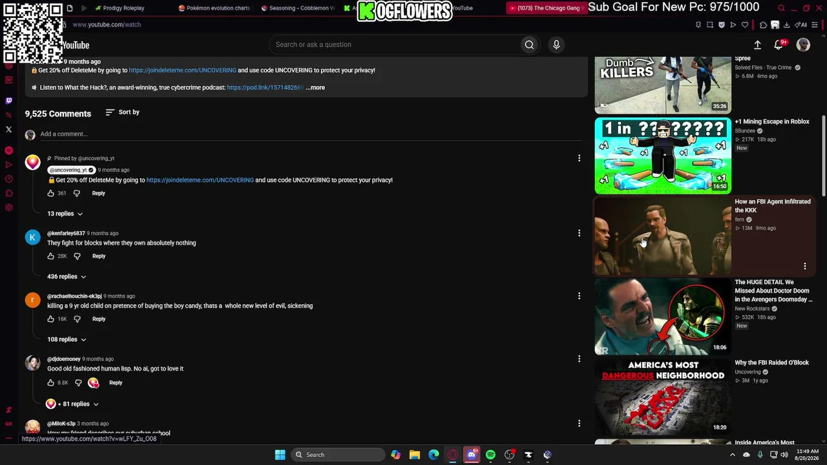This screenshot has width=827, height=465.
Task: Open How an FBI Agent Infiltrated the KKK title
Action: click(x=773, y=206)
